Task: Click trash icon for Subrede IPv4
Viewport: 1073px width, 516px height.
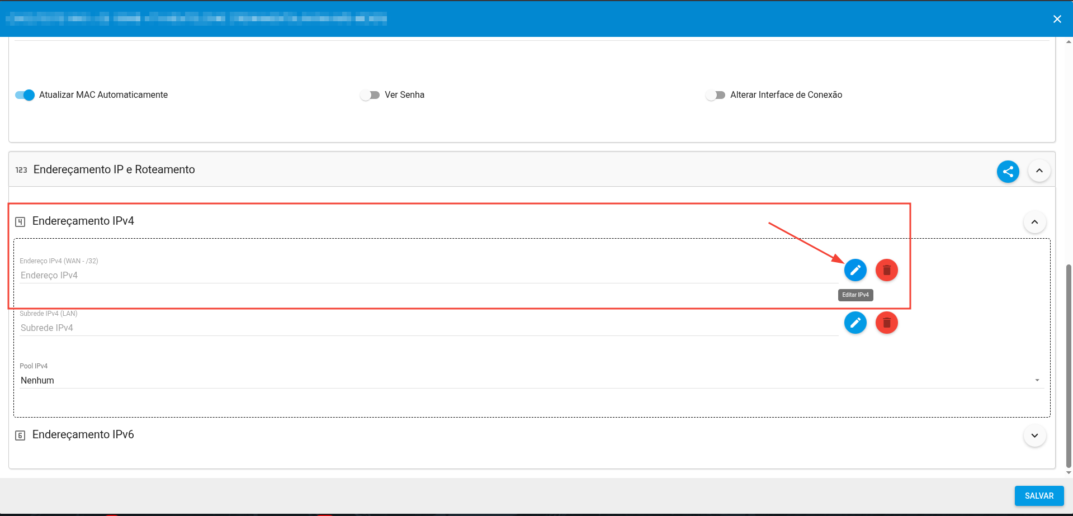Action: (886, 323)
